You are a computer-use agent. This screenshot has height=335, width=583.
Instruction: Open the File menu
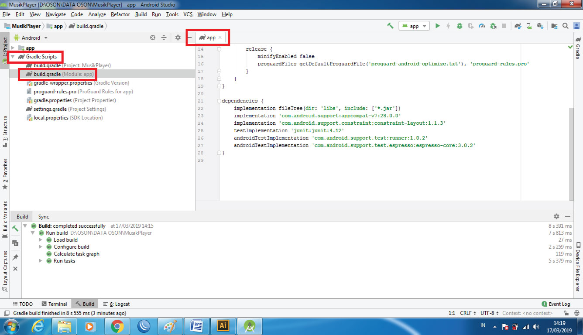tap(6, 14)
